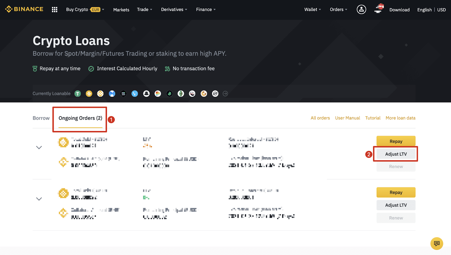Select the Ethereum Classic ETC coin icon
The height and width of the screenshot is (255, 451).
[181, 94]
